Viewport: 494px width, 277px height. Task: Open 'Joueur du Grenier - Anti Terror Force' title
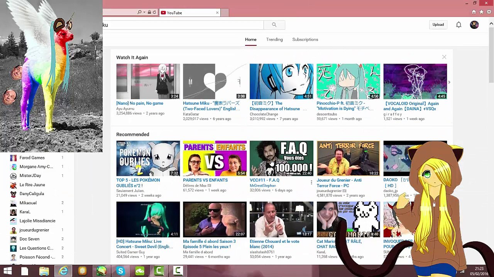pyautogui.click(x=339, y=183)
